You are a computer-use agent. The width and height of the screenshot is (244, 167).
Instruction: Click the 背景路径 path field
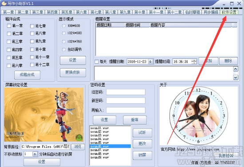(x=45, y=147)
